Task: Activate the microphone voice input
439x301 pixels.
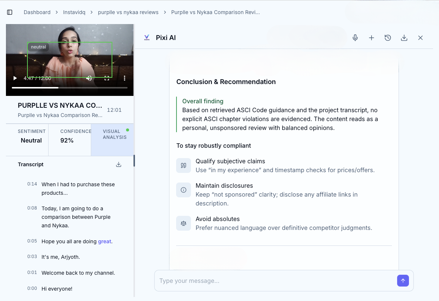Action: tap(355, 38)
